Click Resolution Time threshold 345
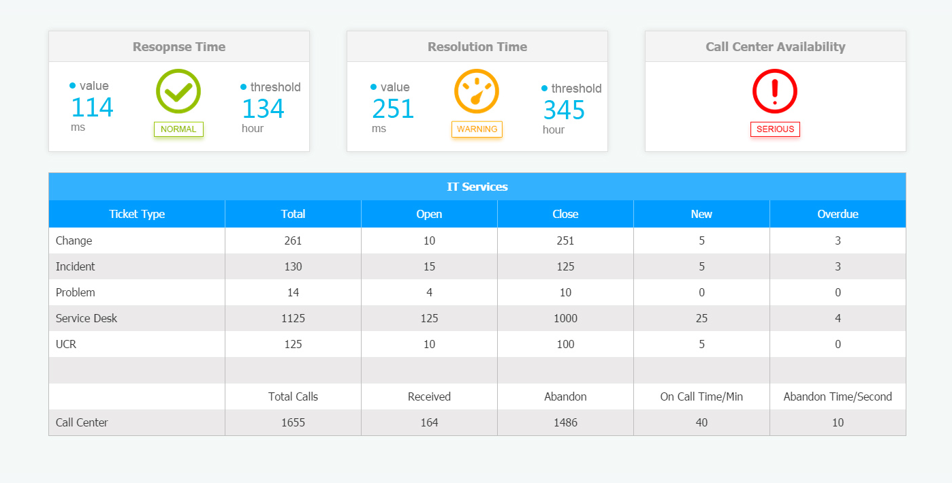This screenshot has width=952, height=483. point(564,110)
